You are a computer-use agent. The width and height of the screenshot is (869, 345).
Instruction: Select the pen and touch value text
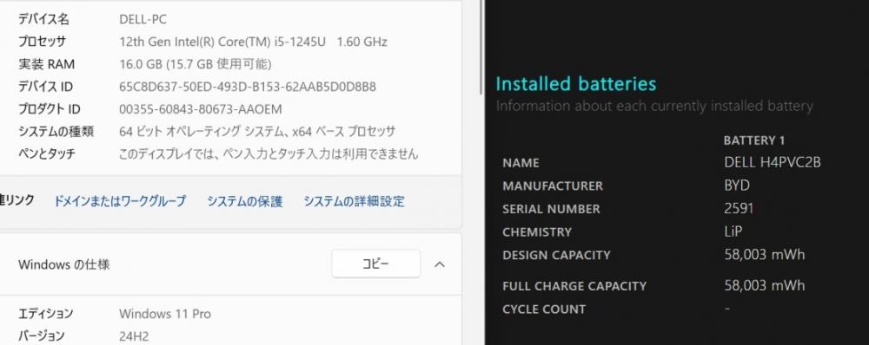pos(269,153)
